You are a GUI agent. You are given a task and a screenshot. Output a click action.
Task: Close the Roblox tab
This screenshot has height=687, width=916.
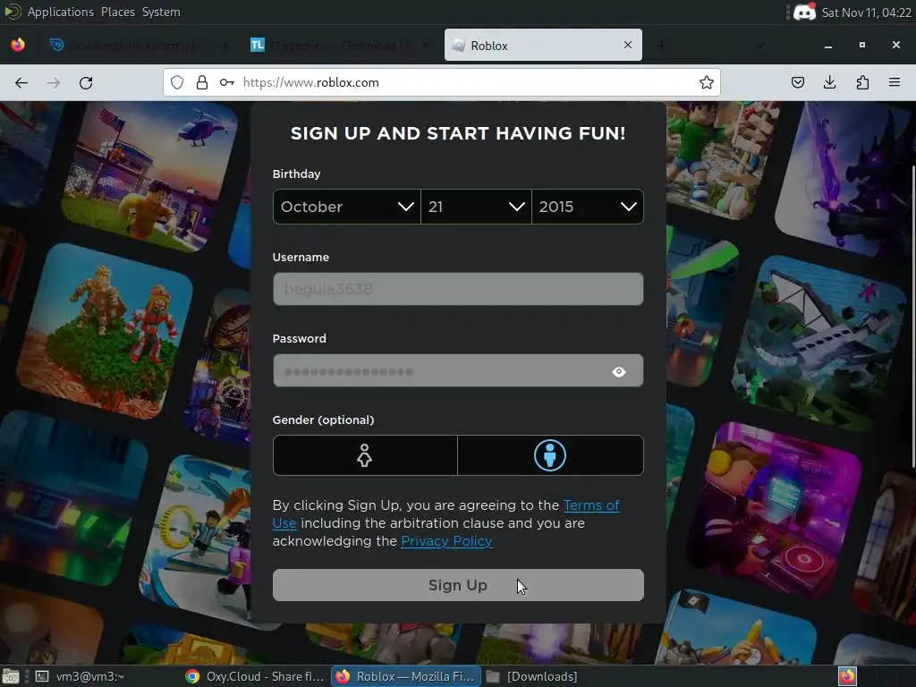point(628,45)
